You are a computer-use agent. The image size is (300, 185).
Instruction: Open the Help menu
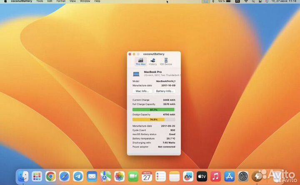97,1
